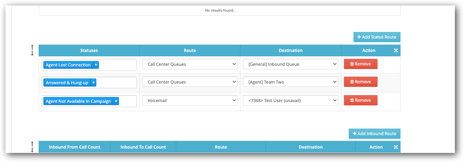This screenshot has height=162, width=464.
Task: Click expand icon in Inbound Route table header
Action: 396,147
